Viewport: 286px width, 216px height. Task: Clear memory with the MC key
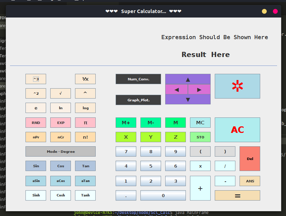(x=200, y=122)
